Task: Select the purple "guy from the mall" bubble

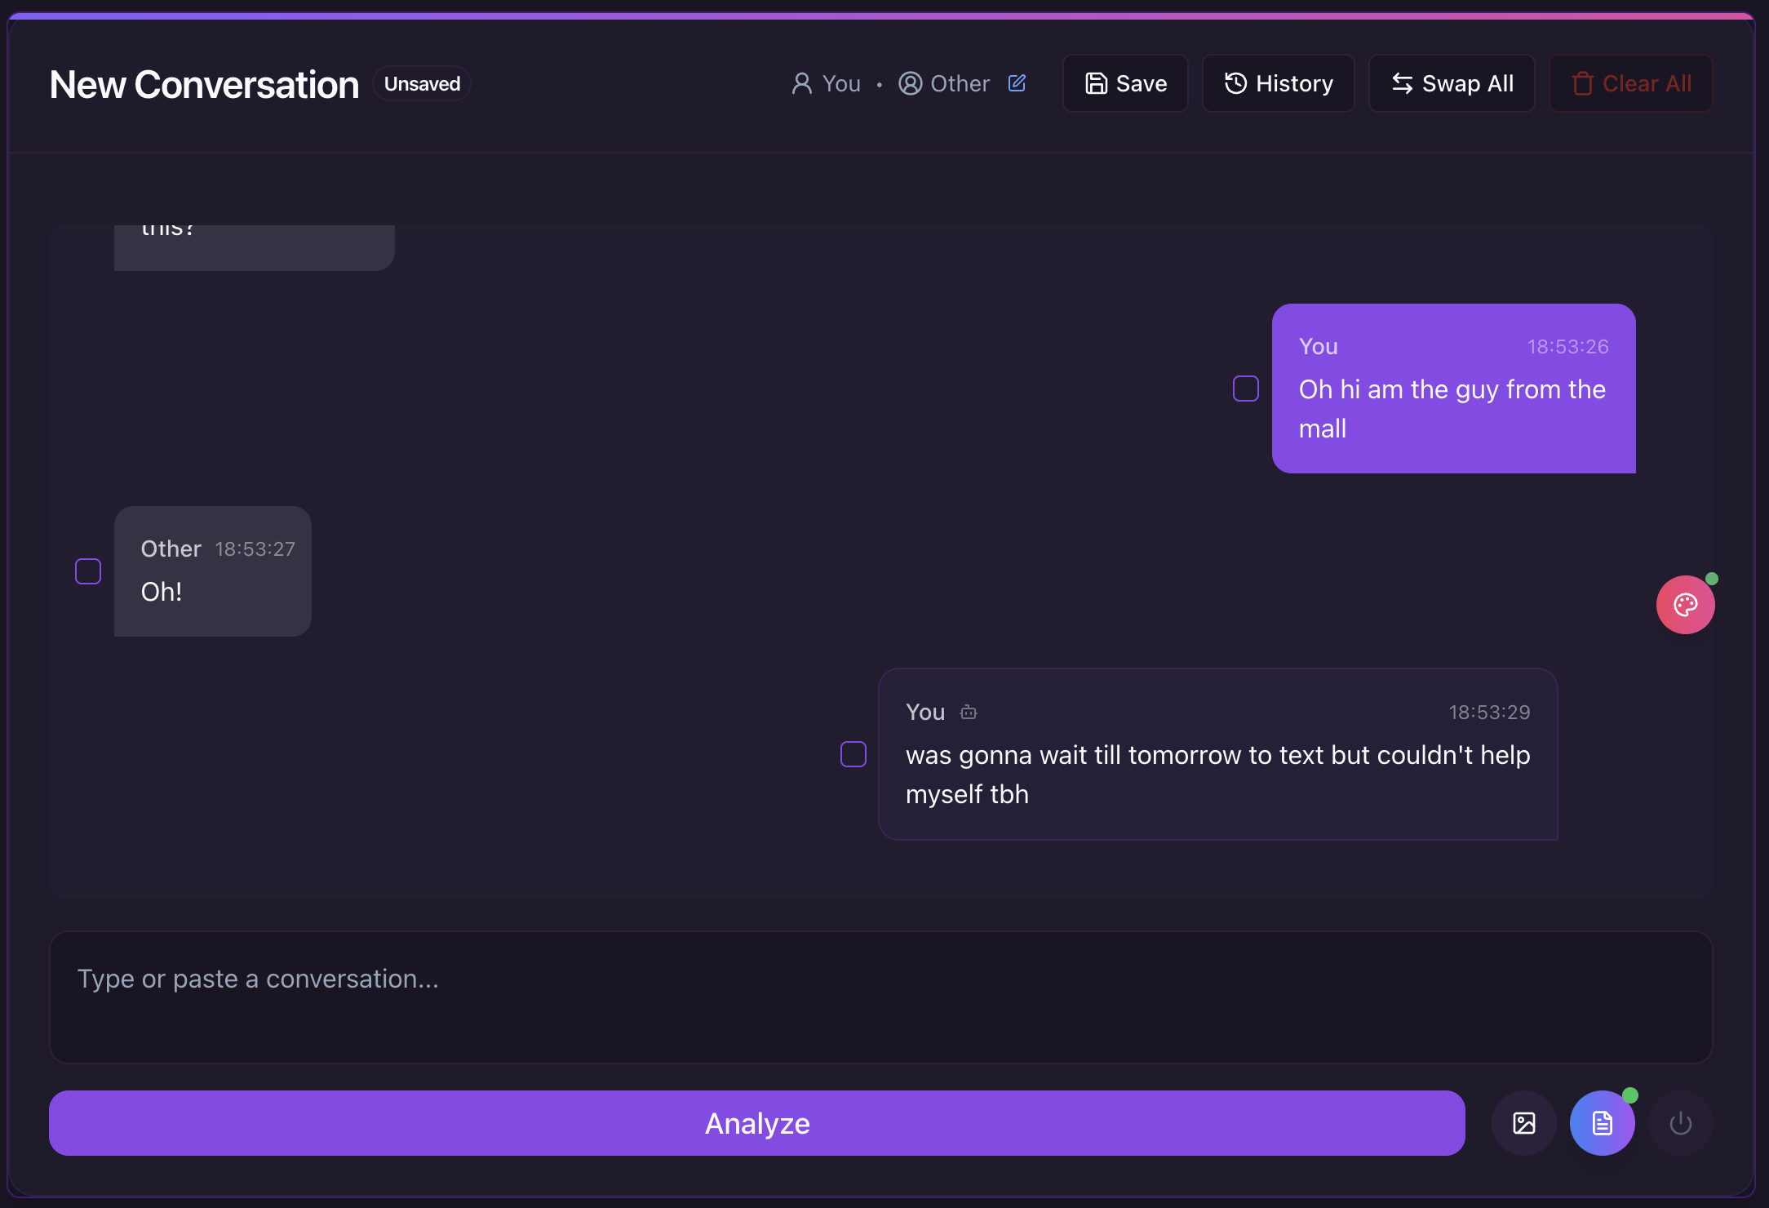Action: coord(1454,389)
